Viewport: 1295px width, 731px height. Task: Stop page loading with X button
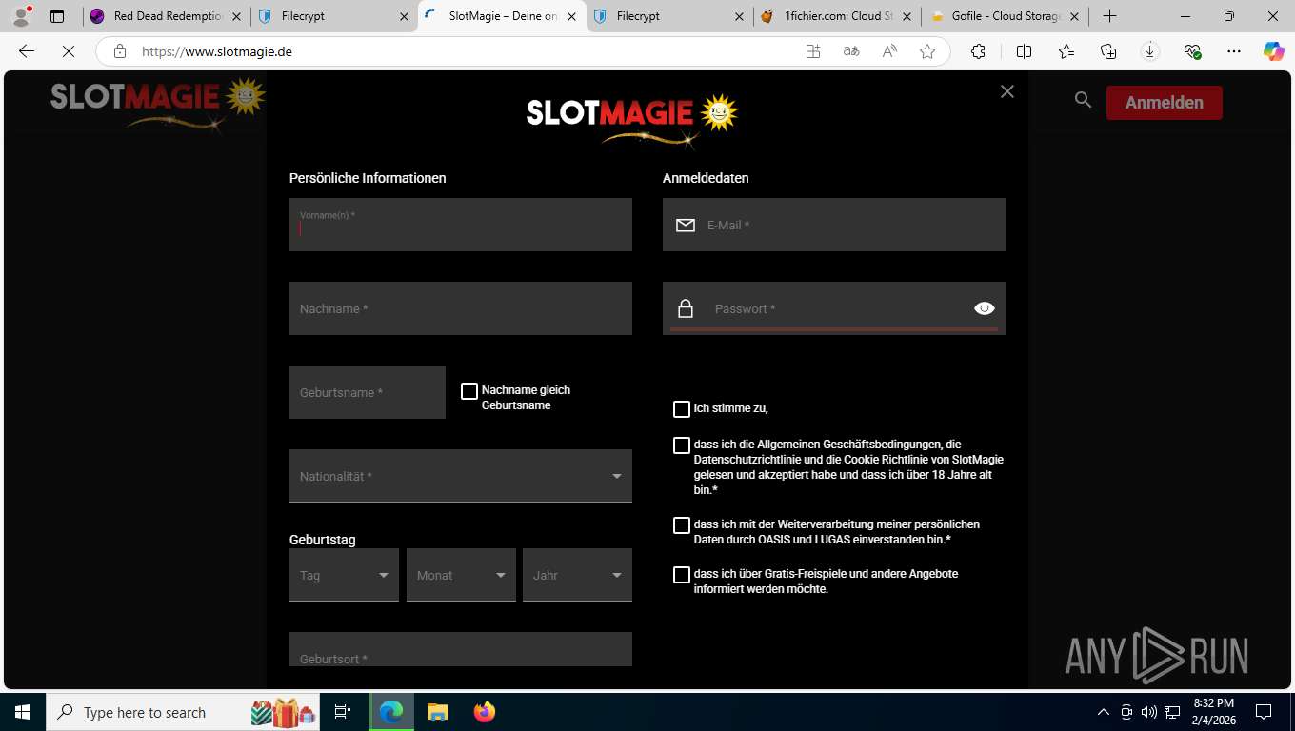tap(69, 51)
